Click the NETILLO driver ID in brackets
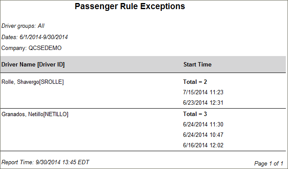 (x=56, y=114)
